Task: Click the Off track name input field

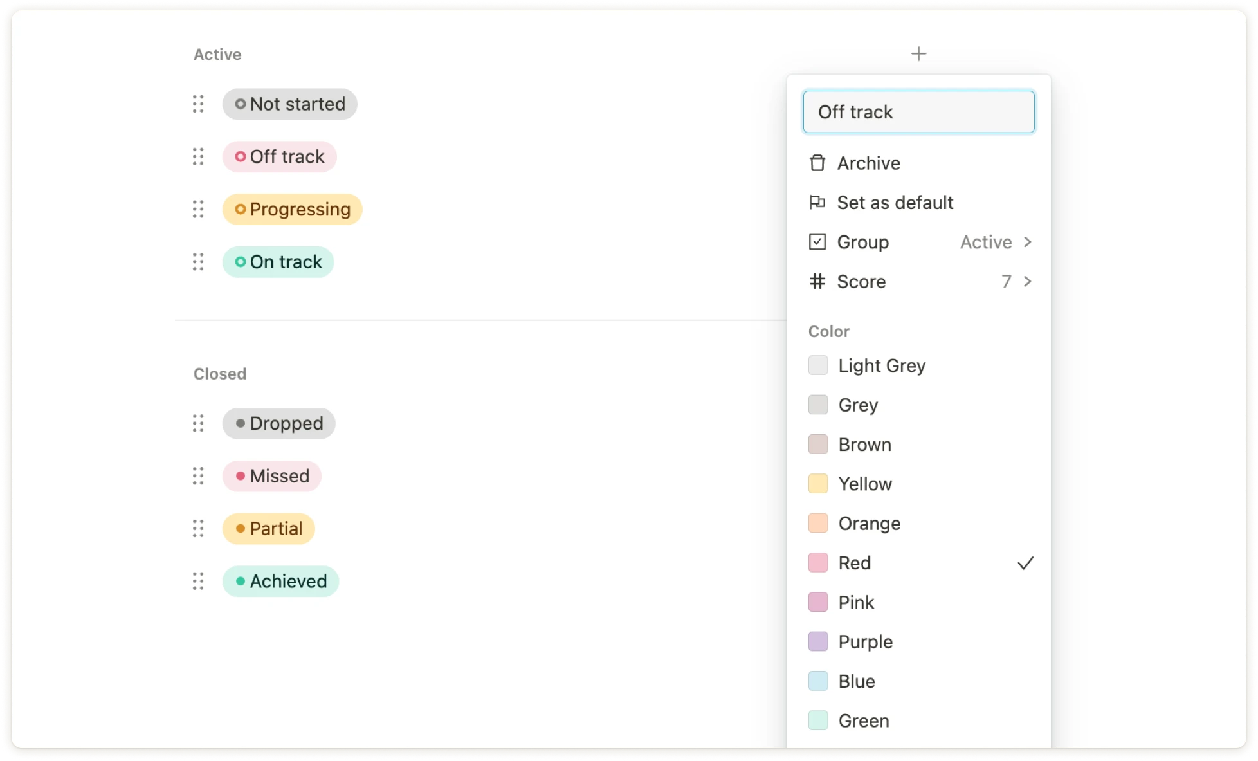Action: 918,112
